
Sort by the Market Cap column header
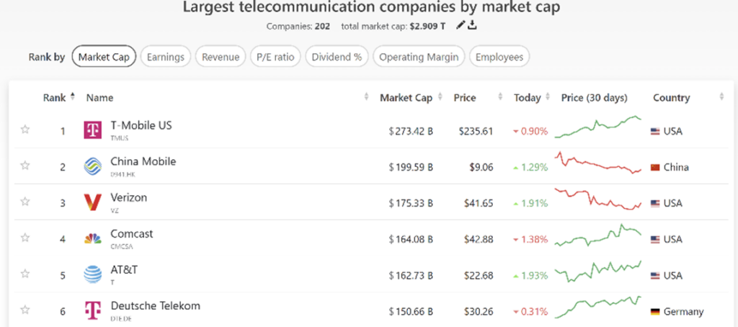[x=406, y=97]
